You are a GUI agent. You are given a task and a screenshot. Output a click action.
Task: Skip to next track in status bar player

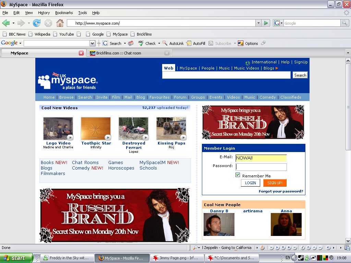[295, 248]
